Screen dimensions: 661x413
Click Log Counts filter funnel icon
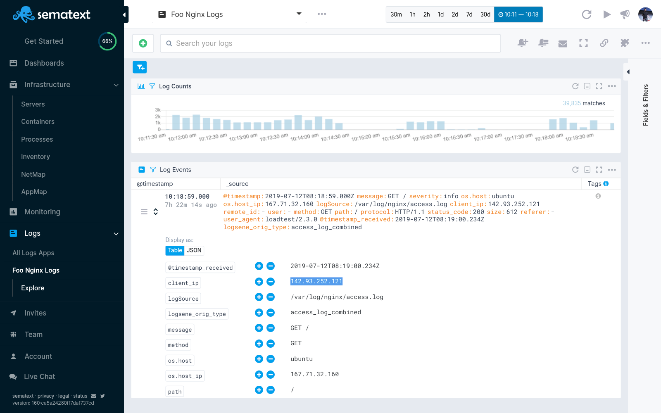tap(152, 86)
